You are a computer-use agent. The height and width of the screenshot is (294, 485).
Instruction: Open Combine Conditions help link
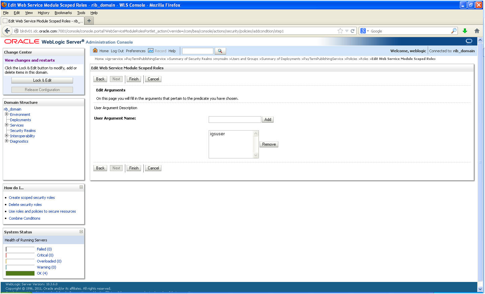point(24,218)
